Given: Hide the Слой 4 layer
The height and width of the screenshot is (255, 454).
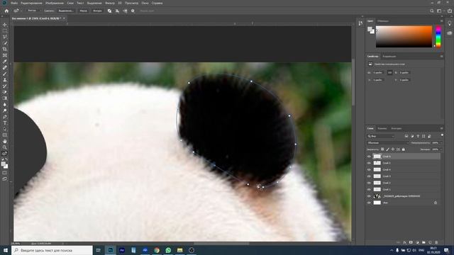Looking at the screenshot, I should click(369, 170).
